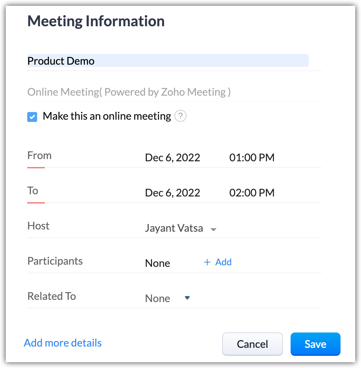The height and width of the screenshot is (368, 361).
Task: Click the online meeting help question mark icon
Action: [180, 116]
